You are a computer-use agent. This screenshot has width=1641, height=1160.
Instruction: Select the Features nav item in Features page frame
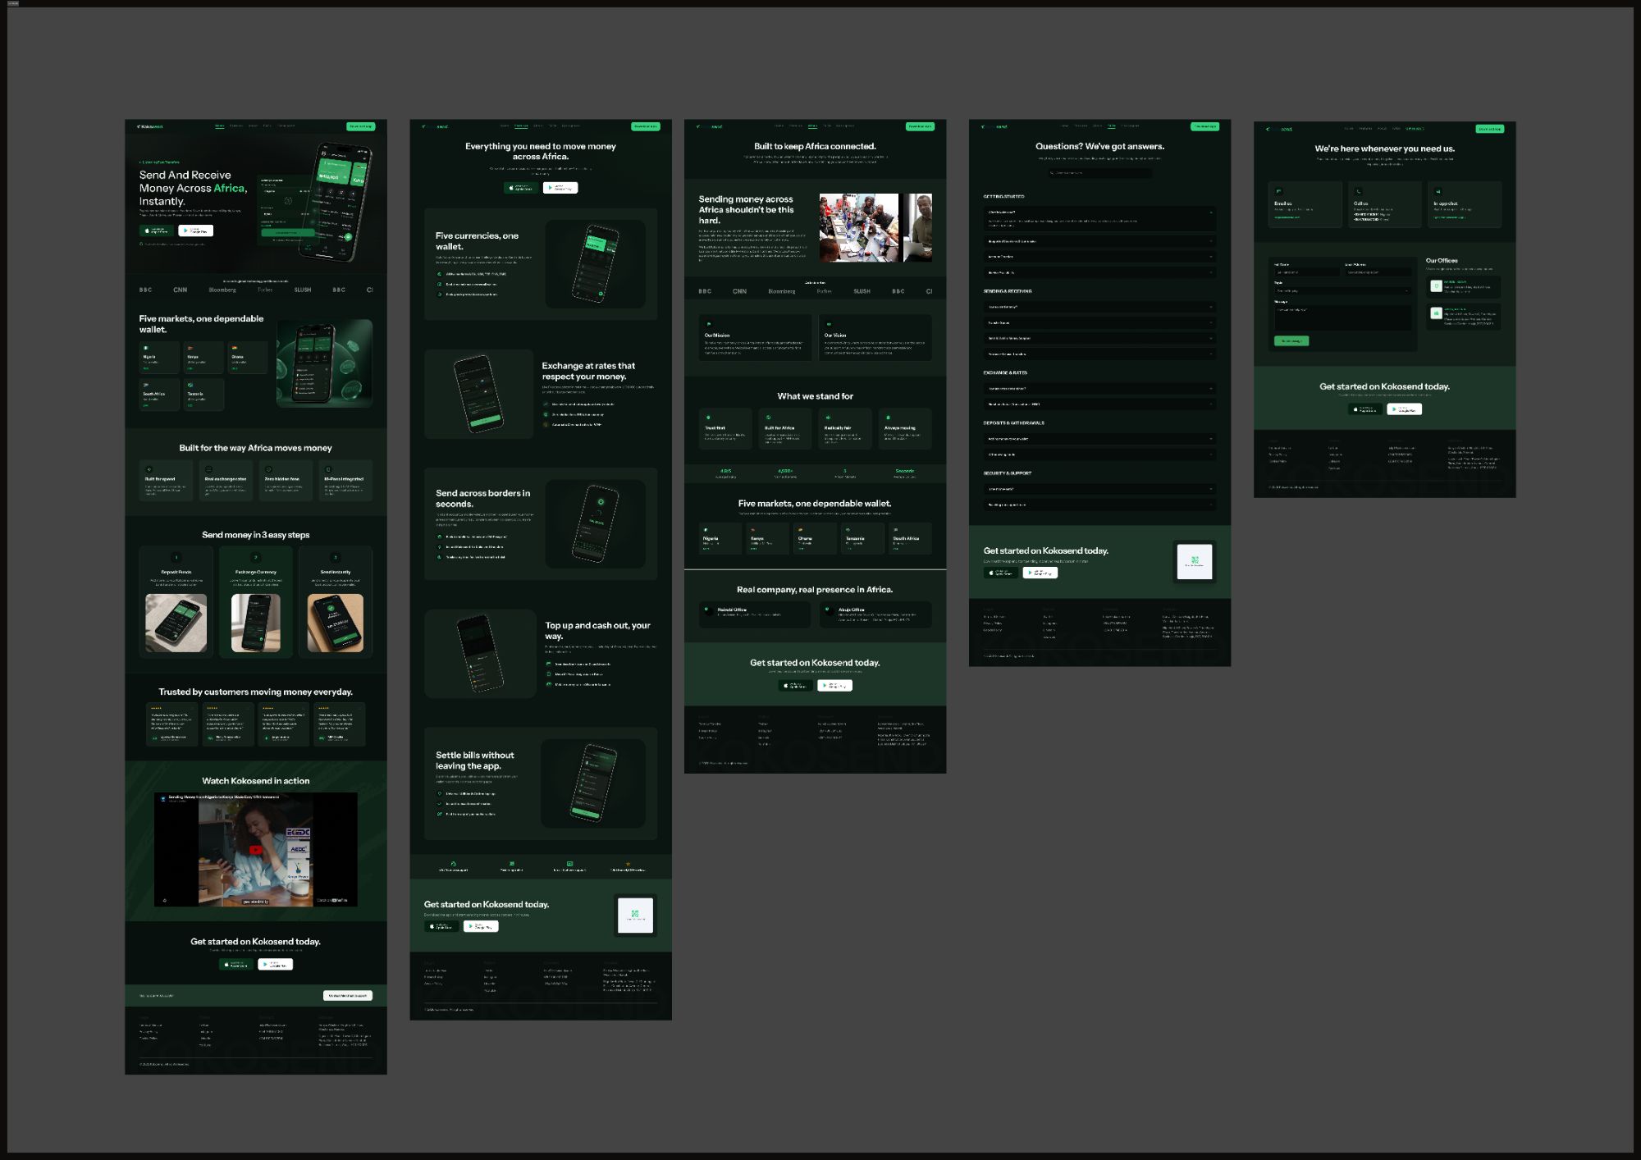coord(521,126)
